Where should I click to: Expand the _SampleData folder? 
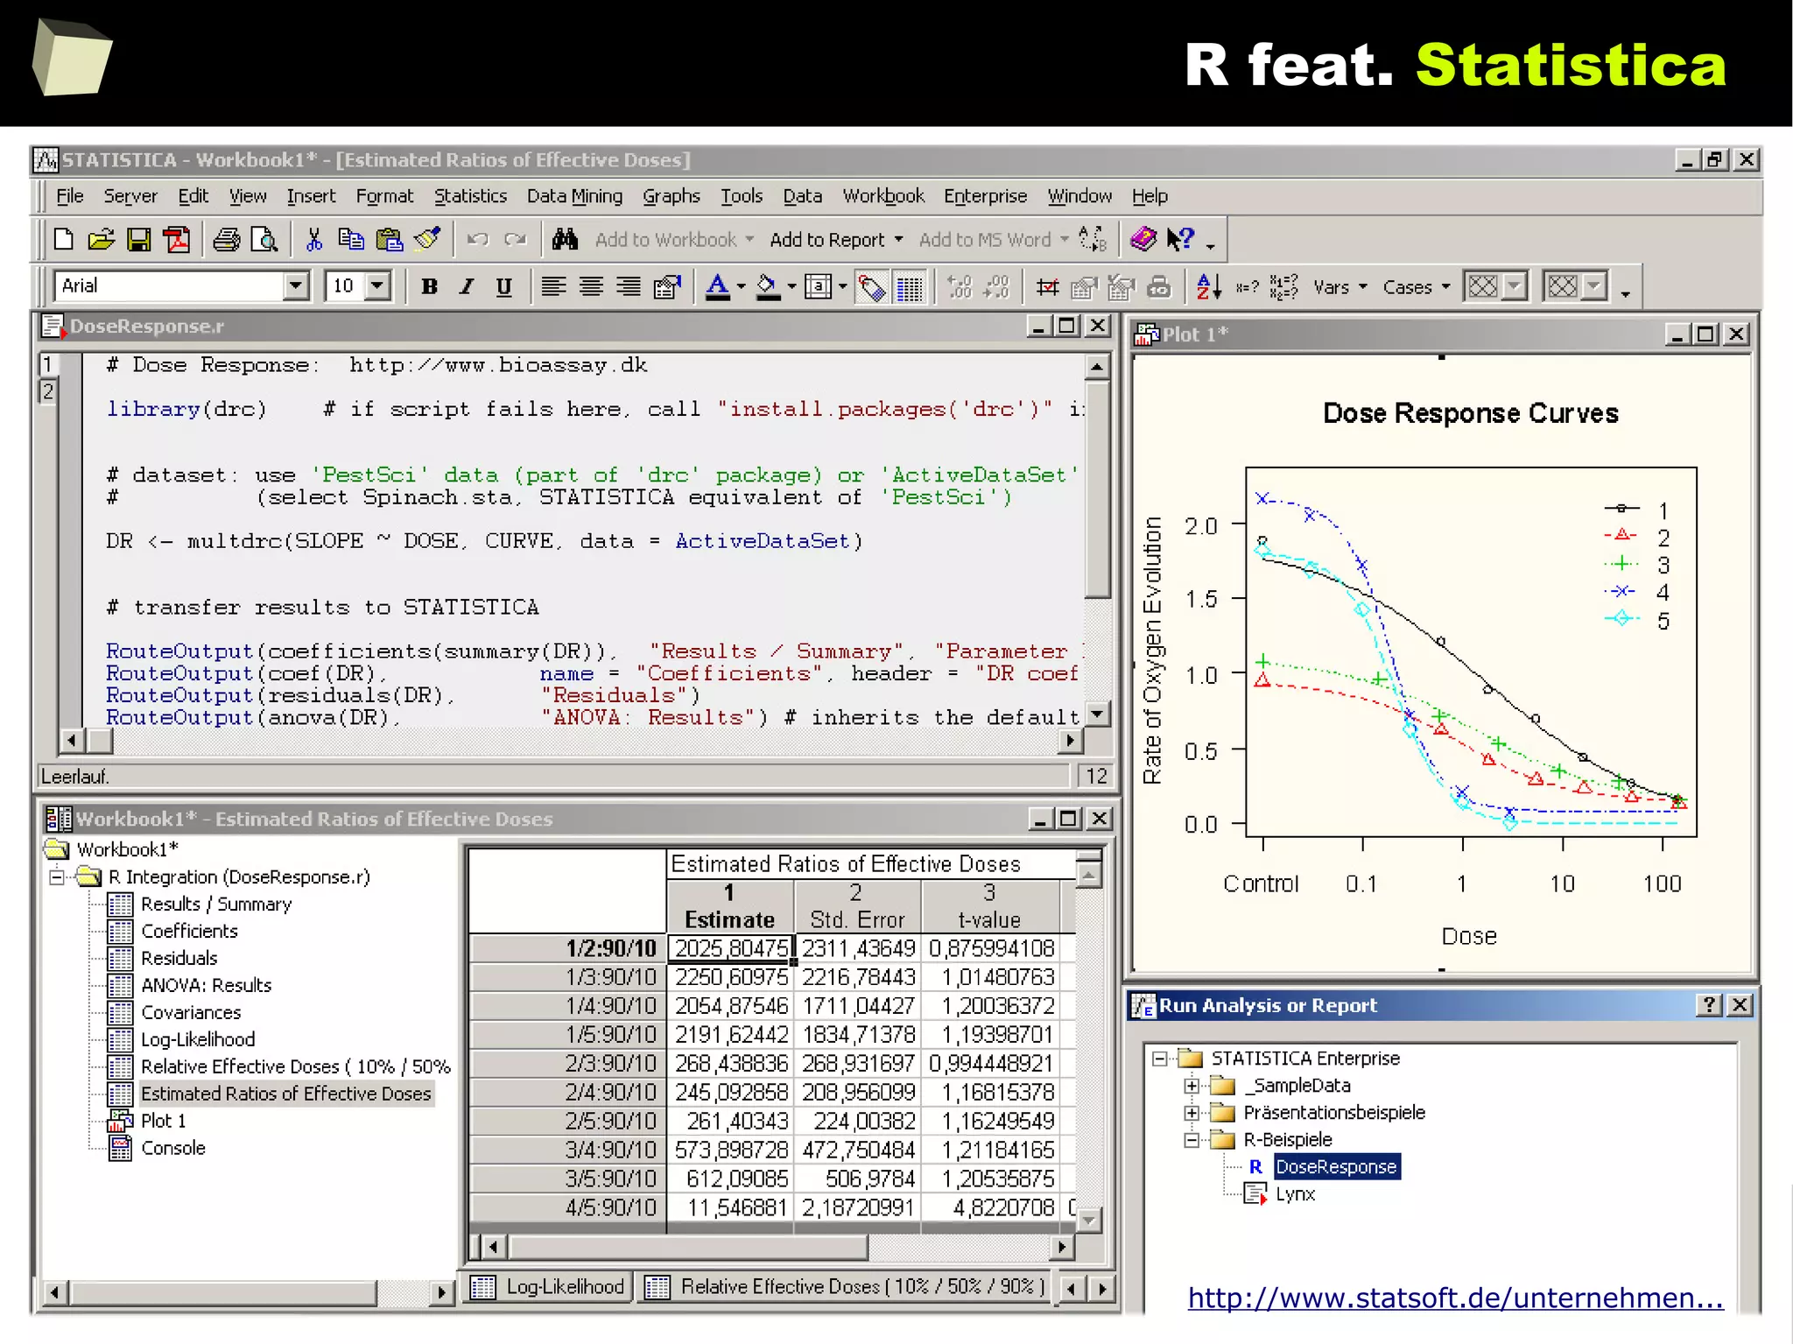point(1192,1086)
